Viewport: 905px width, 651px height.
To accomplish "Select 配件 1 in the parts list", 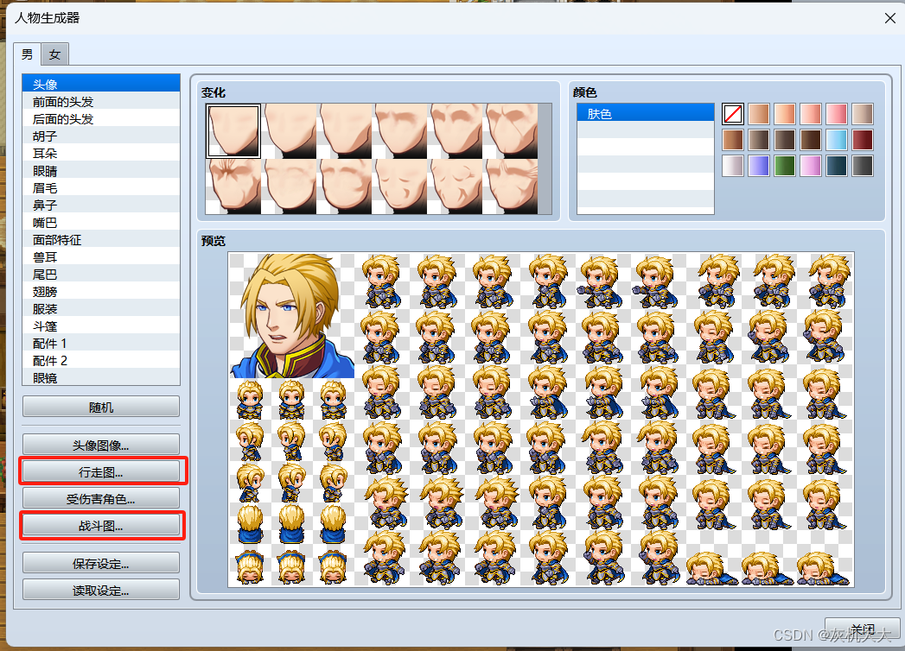I will coord(101,344).
